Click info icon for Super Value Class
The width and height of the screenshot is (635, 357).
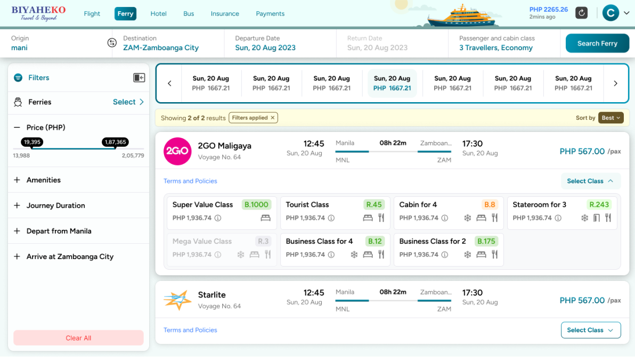point(218,218)
